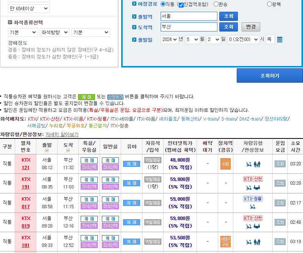The width and height of the screenshot is (303, 253).
Task: Click KTX-산천 badge in KTX 191 row
Action: pyautogui.click(x=253, y=179)
